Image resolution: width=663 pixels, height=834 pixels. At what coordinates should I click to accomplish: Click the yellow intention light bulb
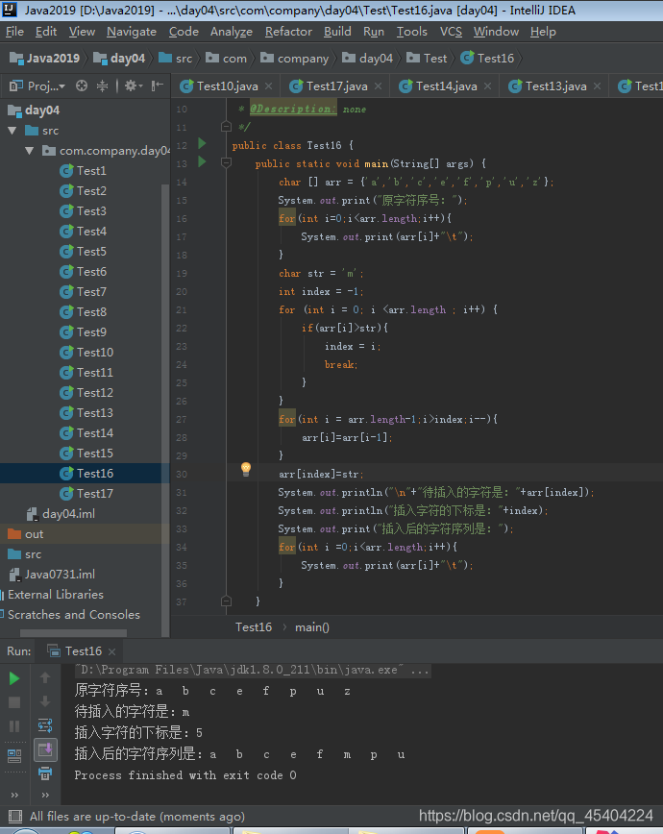(x=245, y=469)
